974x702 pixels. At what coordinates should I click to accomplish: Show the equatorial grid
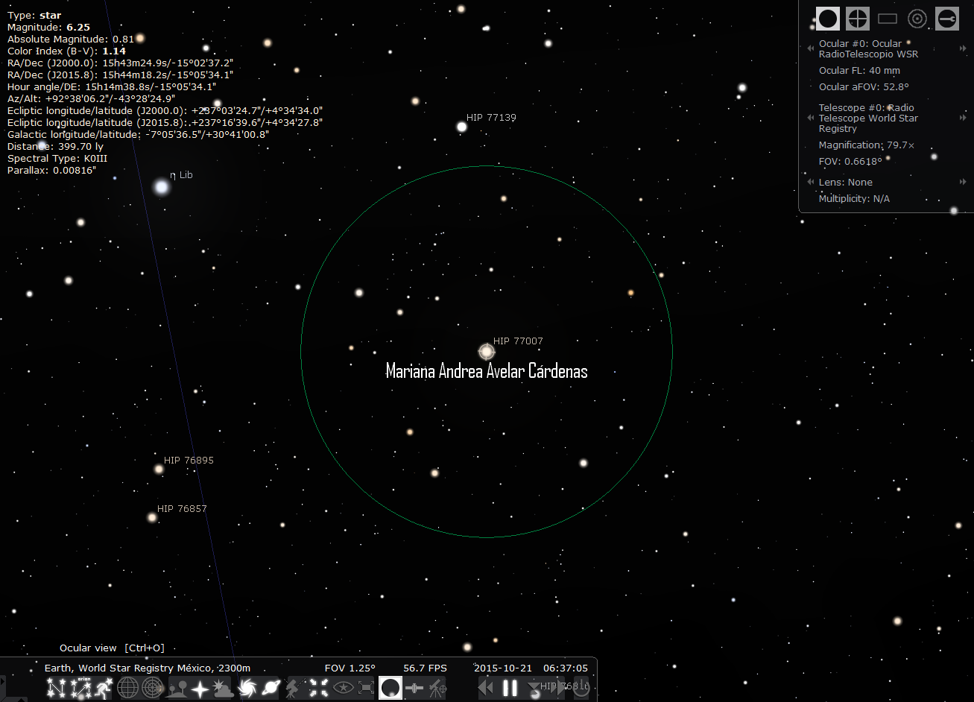click(x=128, y=688)
